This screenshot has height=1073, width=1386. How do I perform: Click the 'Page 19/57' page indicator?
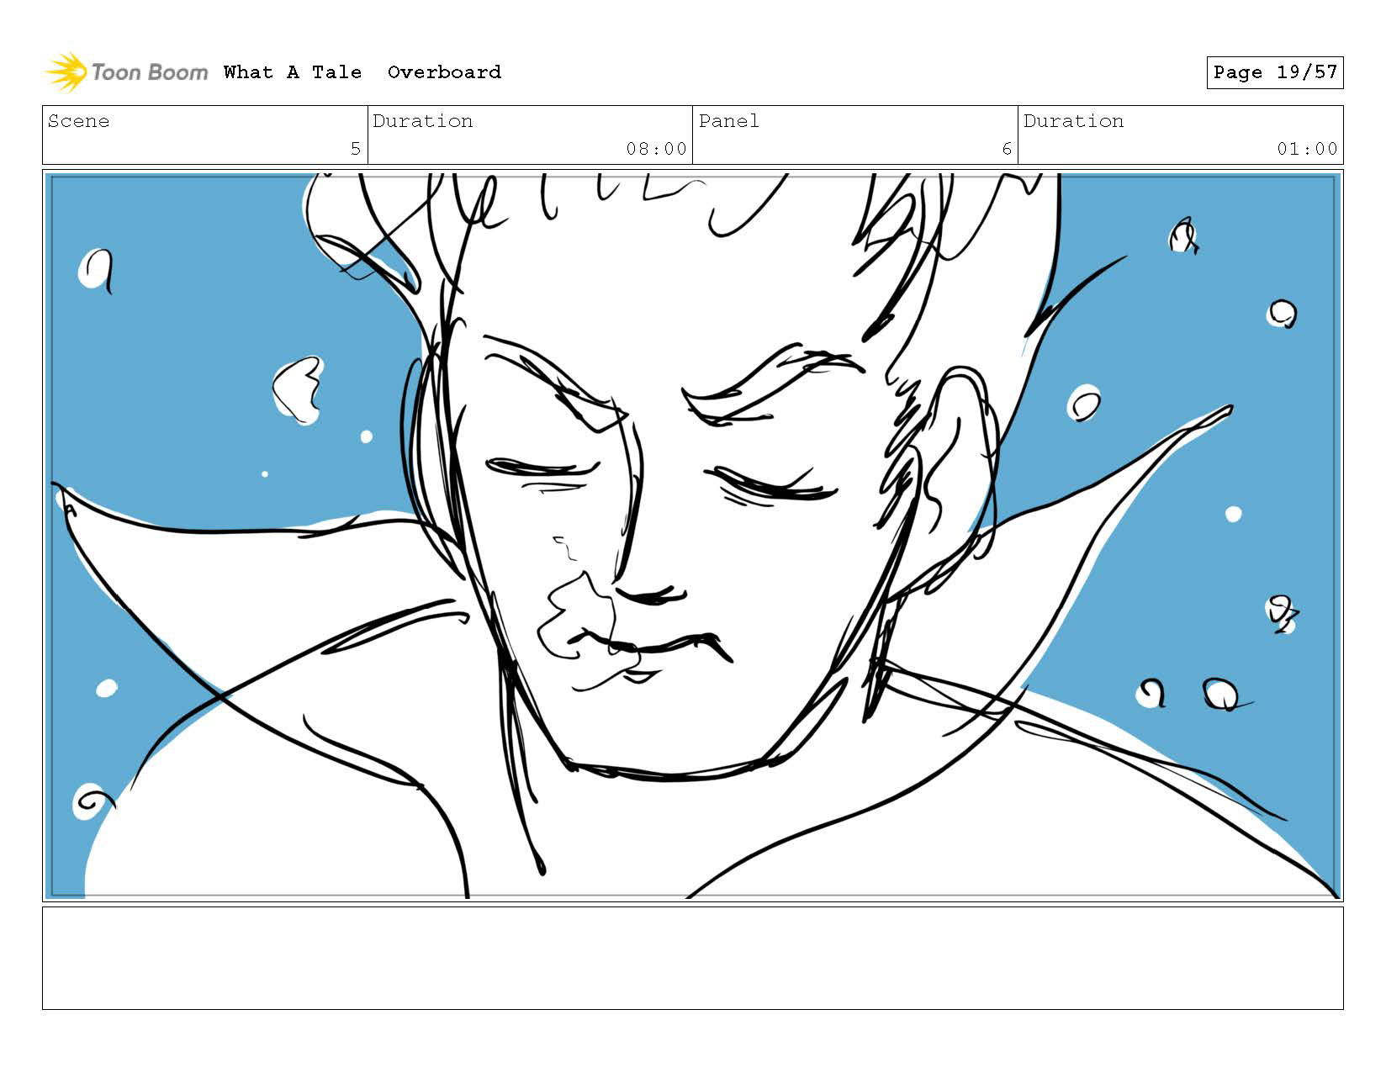click(1274, 72)
